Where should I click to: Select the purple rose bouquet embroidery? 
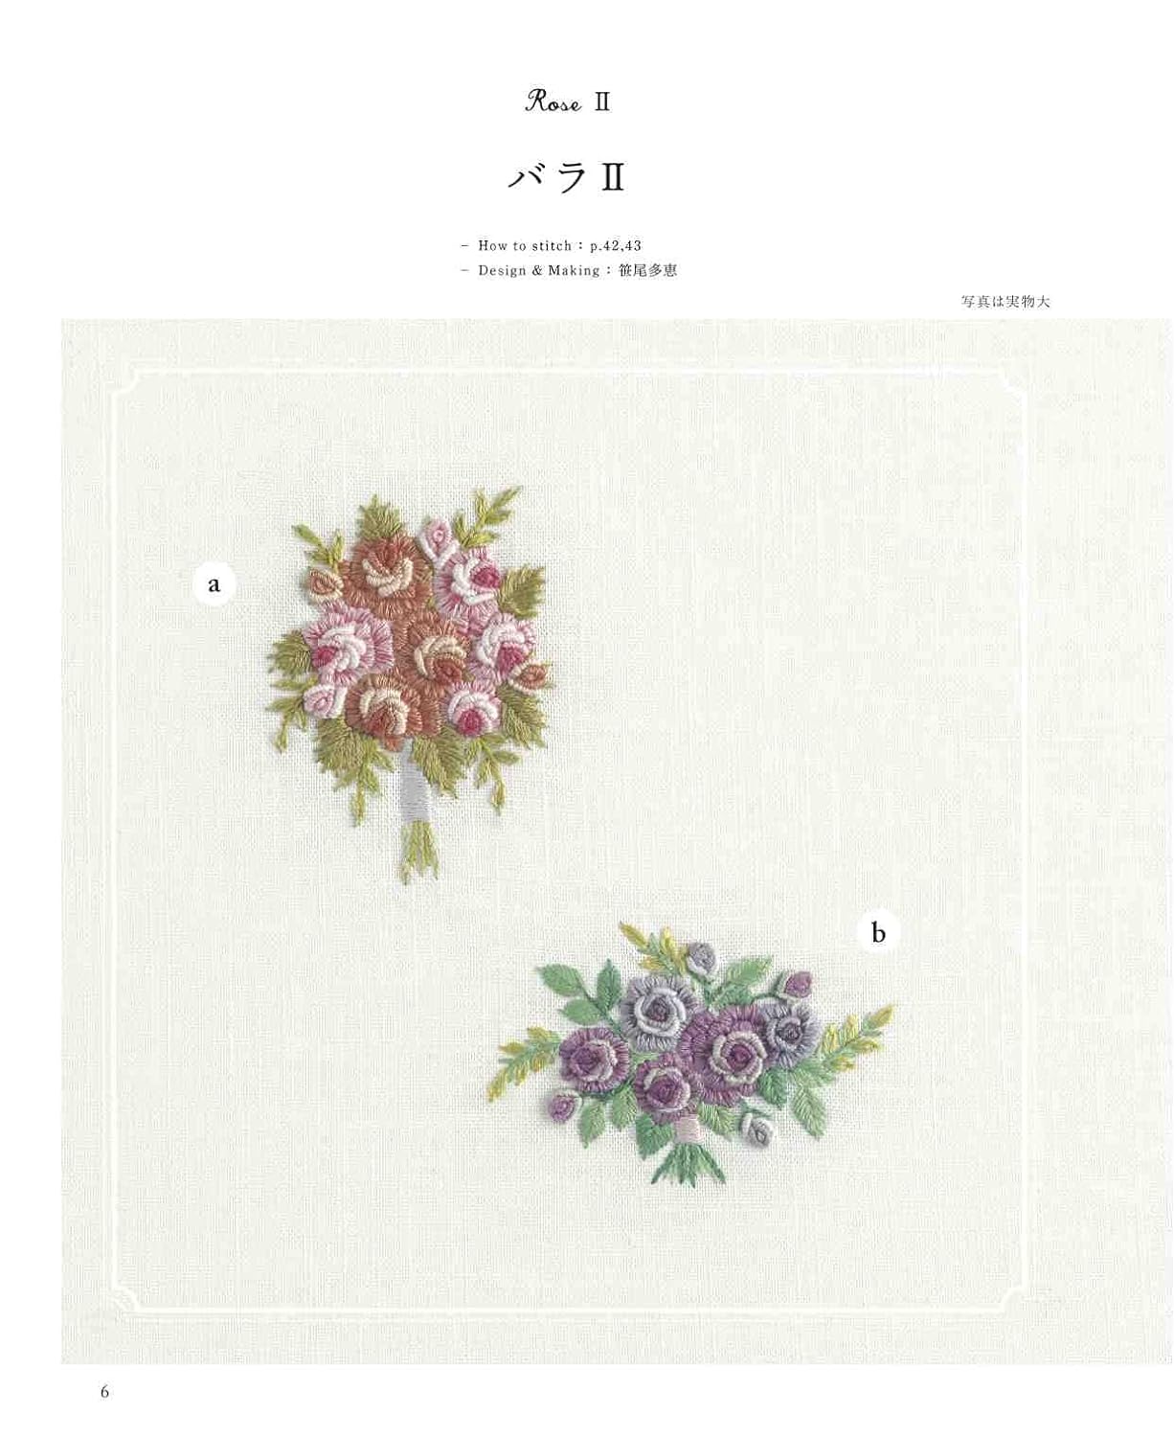(x=690, y=1054)
